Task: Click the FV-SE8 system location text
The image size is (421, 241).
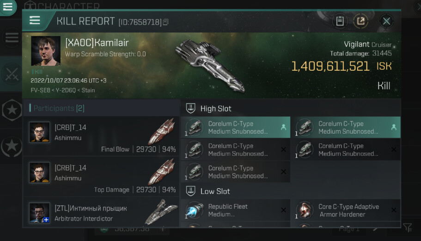Action: (x=39, y=90)
